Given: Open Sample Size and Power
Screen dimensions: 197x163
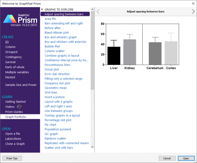Looking at the screenshot, I should tap(21, 85).
